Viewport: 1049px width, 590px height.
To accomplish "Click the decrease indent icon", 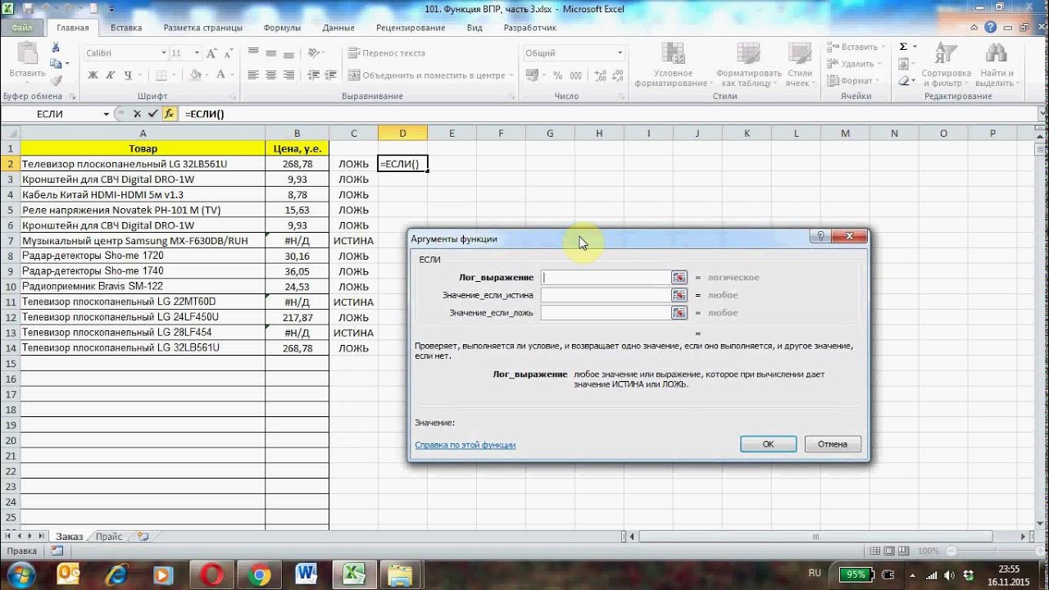I will [313, 75].
